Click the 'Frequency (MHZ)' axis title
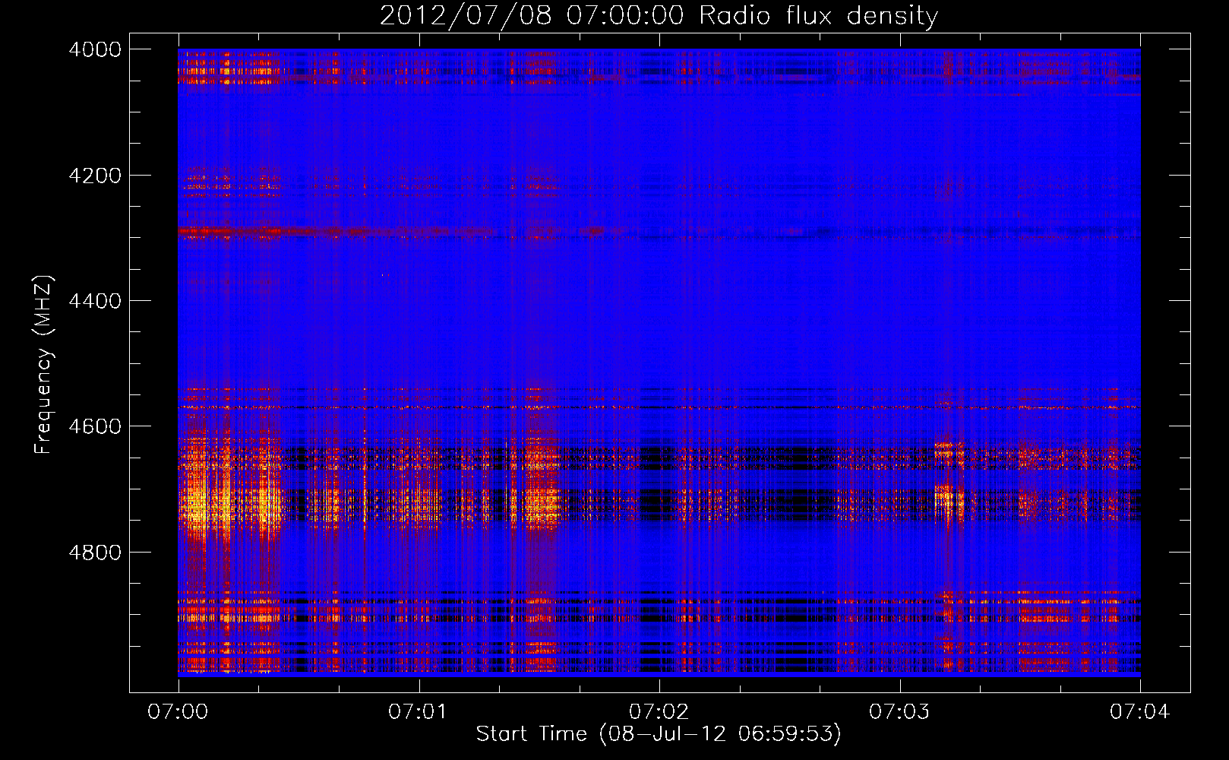 point(44,365)
